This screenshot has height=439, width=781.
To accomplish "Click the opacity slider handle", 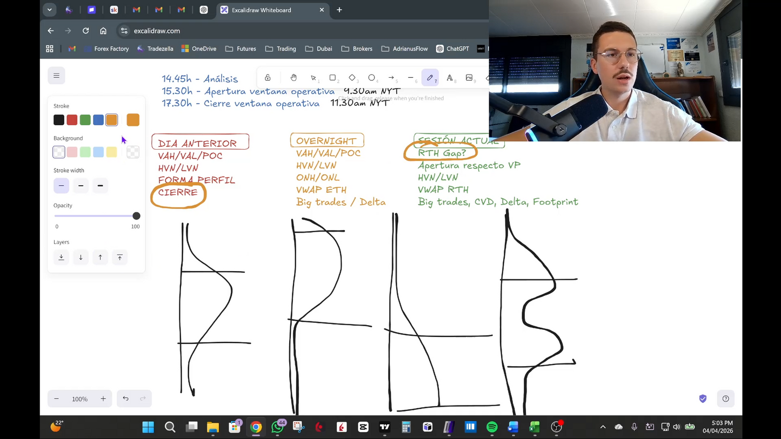I will (136, 216).
